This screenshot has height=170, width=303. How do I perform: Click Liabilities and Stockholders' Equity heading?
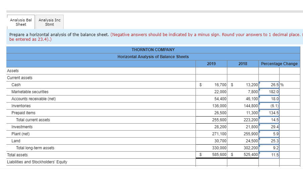click(x=37, y=162)
